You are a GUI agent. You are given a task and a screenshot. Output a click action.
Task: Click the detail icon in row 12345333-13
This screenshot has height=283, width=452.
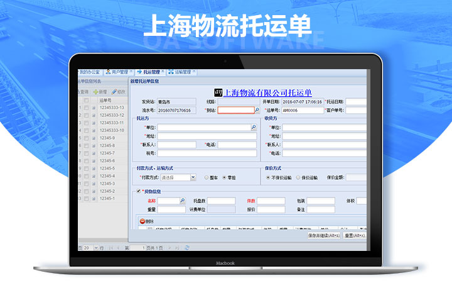94,108
